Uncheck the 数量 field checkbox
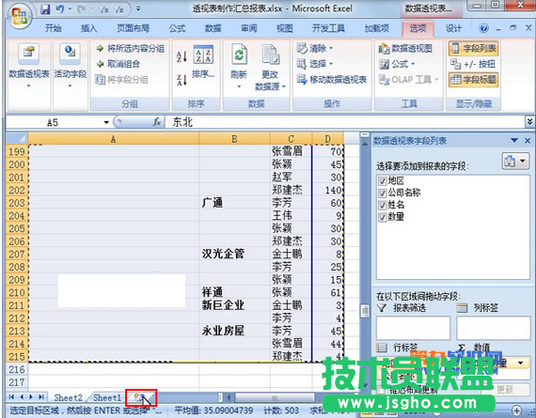 382,217
